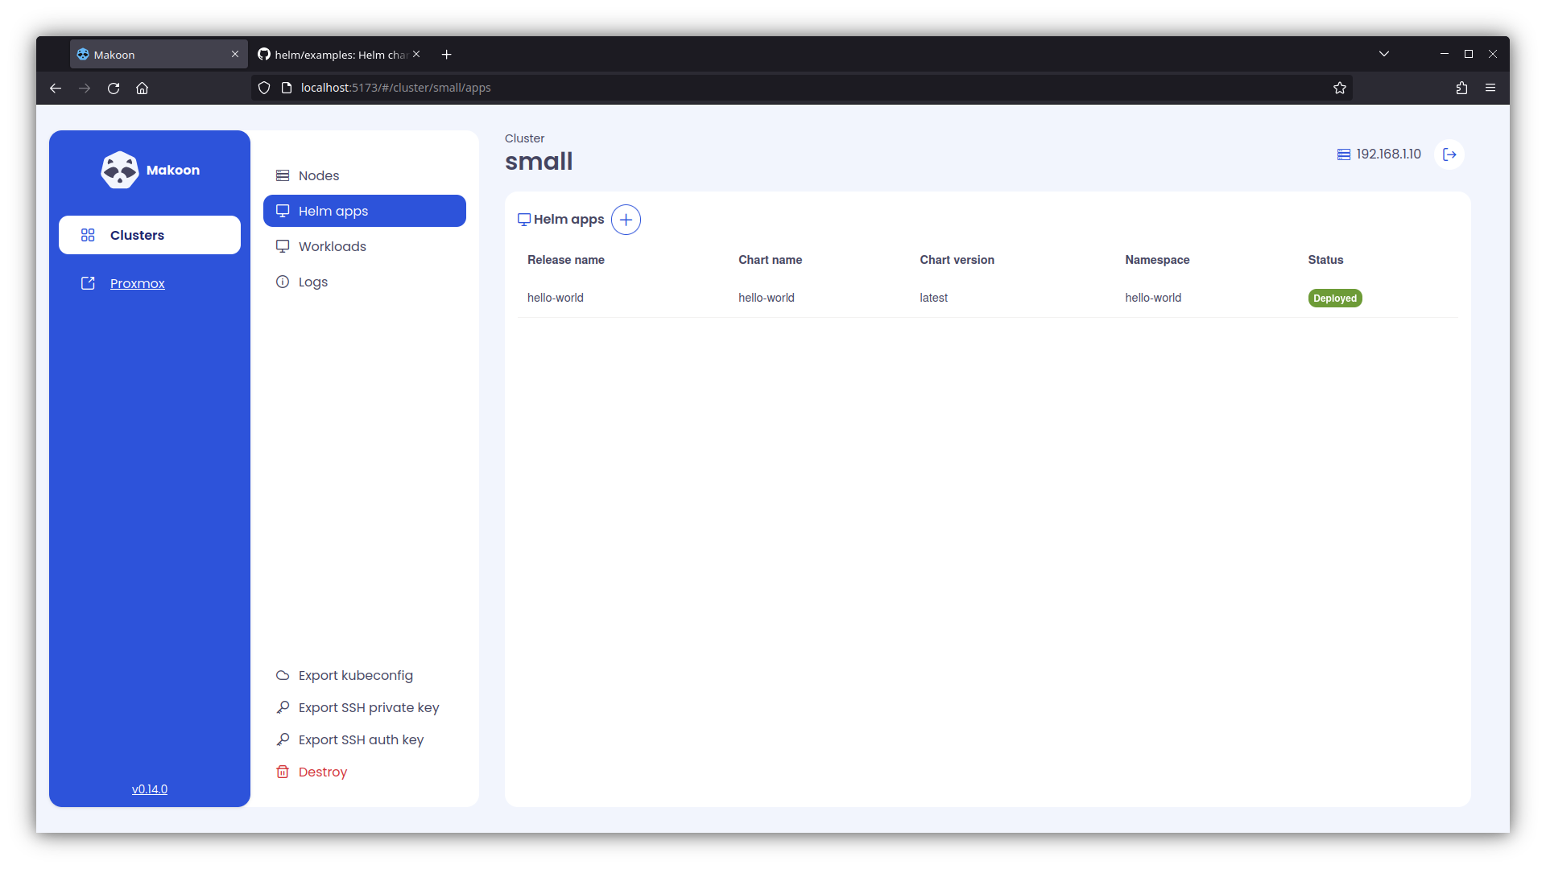Click the Export kubeconfig icon
Screen dimensions: 1546x869
pyautogui.click(x=283, y=675)
